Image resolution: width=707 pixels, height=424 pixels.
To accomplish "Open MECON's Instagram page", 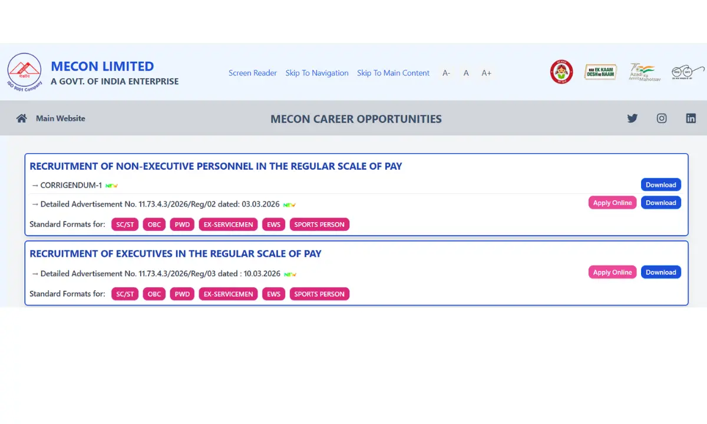I will 662,118.
